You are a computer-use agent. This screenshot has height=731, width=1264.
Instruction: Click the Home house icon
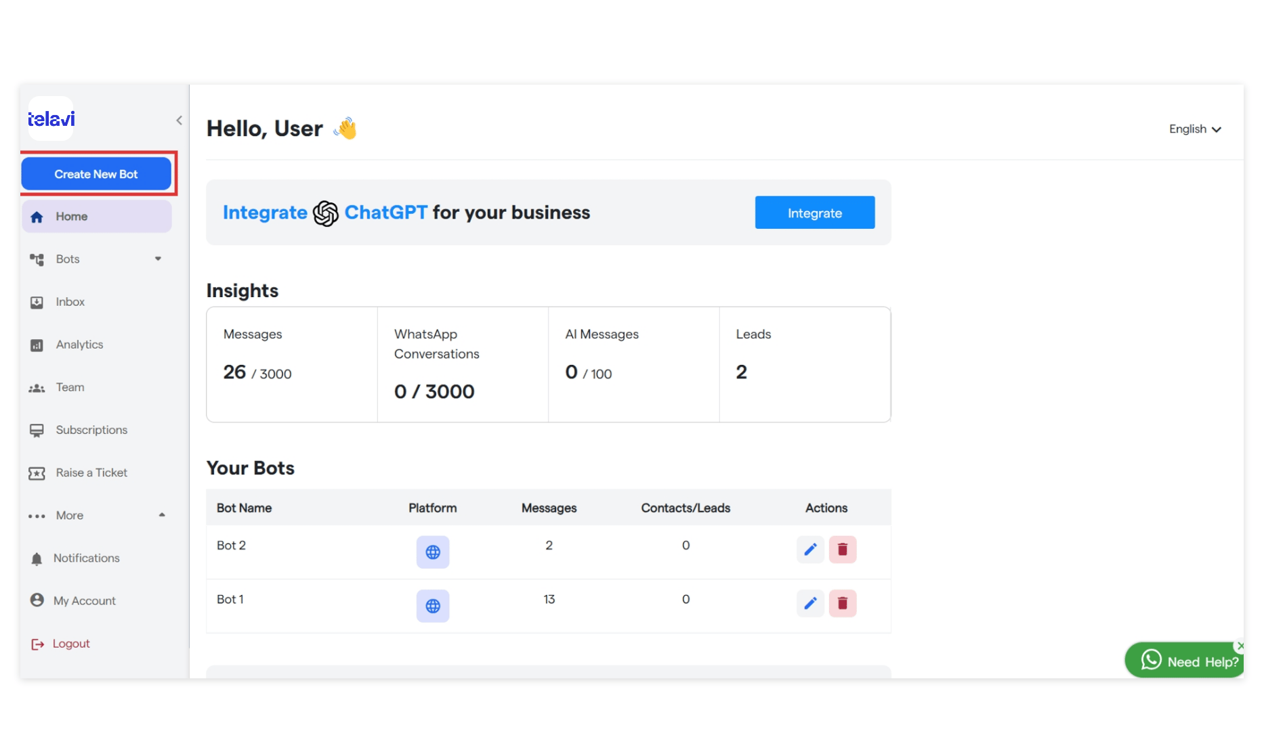click(x=37, y=217)
